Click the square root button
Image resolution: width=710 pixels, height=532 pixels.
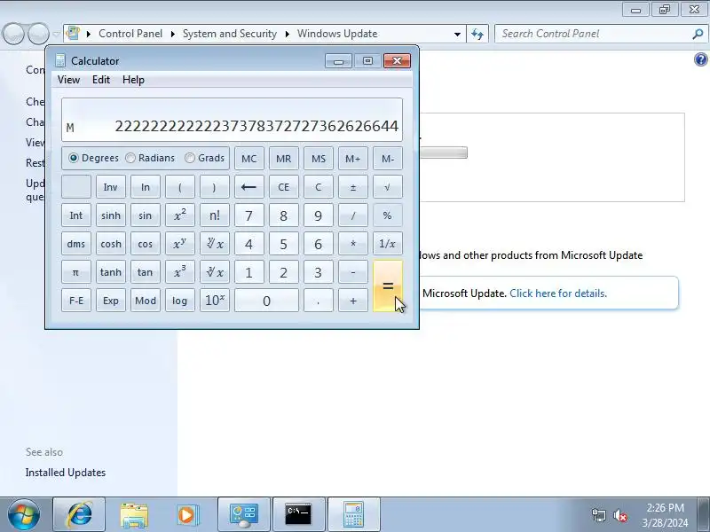tap(387, 187)
